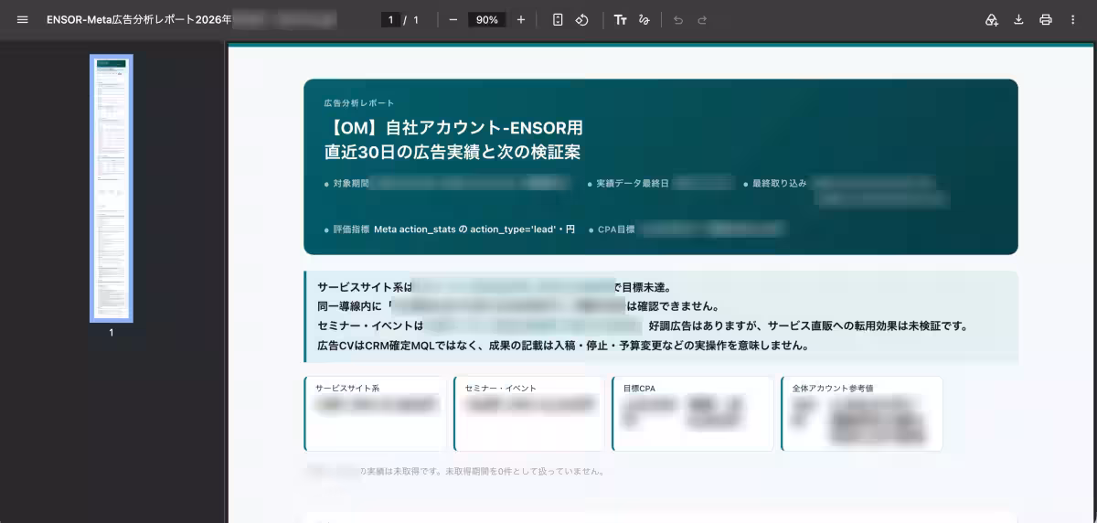Click the zoom out minus icon
This screenshot has height=523, width=1097.
(453, 19)
